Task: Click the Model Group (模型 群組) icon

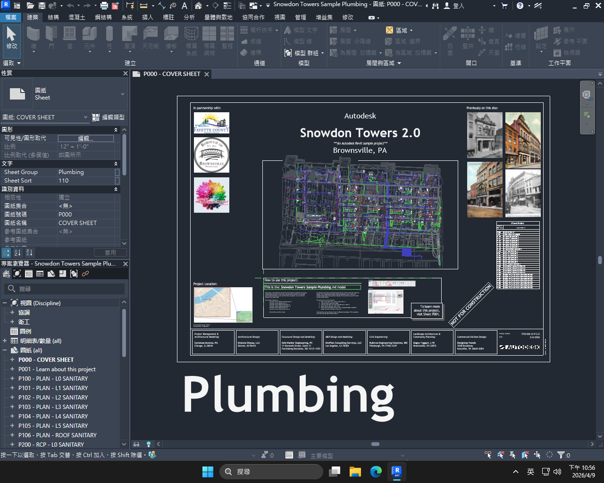Action: pos(288,53)
